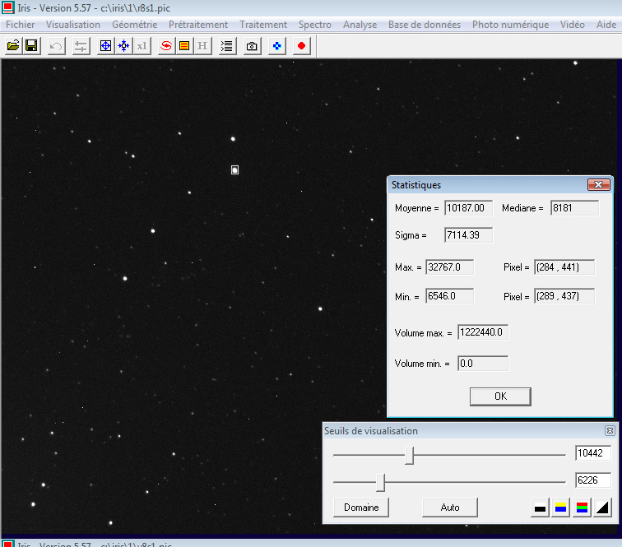
Task: Click the H histogram toolbar icon
Action: pyautogui.click(x=202, y=46)
